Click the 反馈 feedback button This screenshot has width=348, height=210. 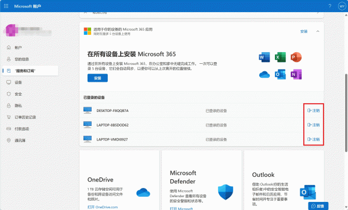tap(318, 206)
